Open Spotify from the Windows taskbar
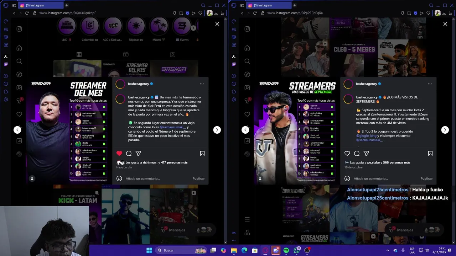The height and width of the screenshot is (256, 456). pos(286,250)
